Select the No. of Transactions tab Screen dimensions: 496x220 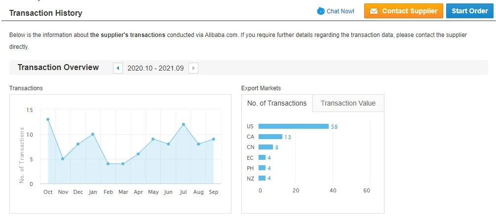277,103
